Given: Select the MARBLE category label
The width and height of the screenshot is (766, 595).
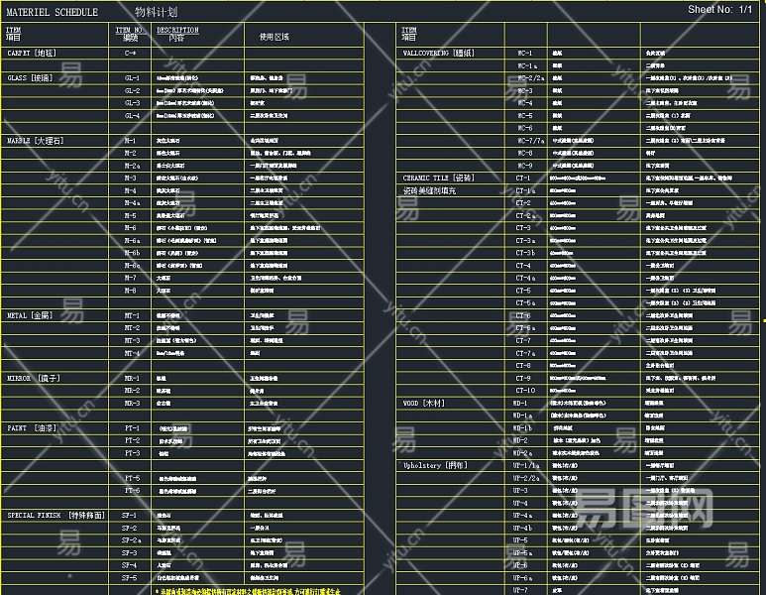Looking at the screenshot, I should [x=36, y=142].
